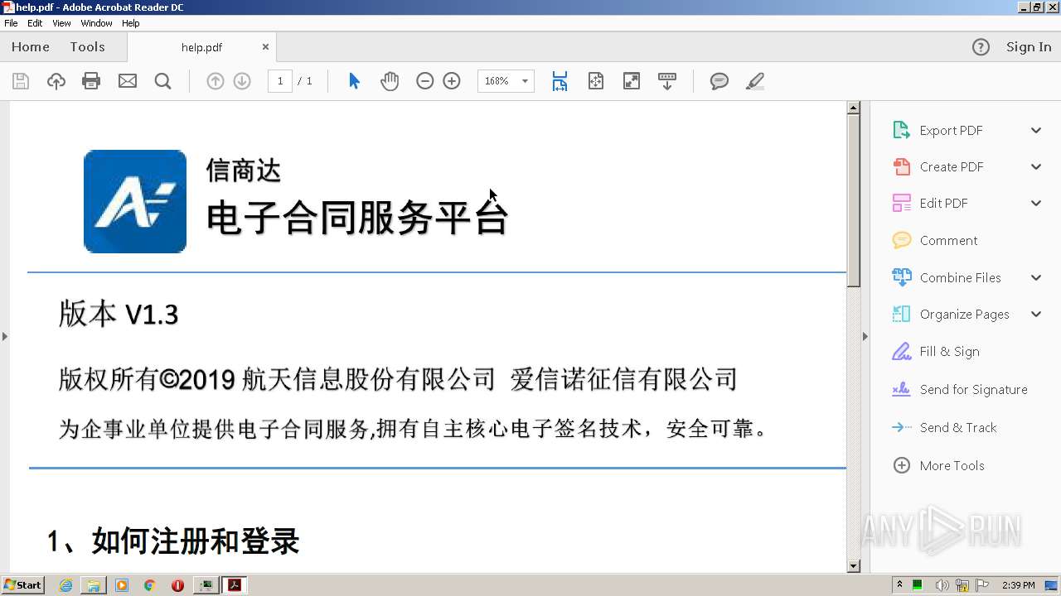The width and height of the screenshot is (1061, 596).
Task: Expand the Organize Pages chevron
Action: click(1036, 314)
